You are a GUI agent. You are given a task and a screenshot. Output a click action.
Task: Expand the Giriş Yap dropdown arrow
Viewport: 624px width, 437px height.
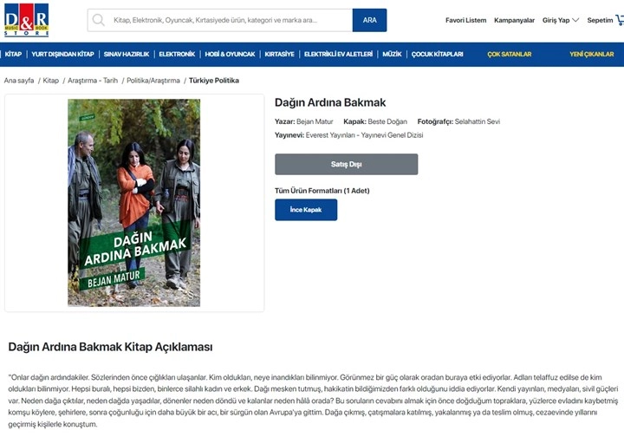click(x=575, y=20)
